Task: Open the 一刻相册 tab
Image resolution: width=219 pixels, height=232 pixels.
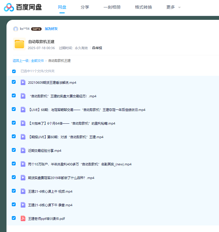Action: coord(112,7)
